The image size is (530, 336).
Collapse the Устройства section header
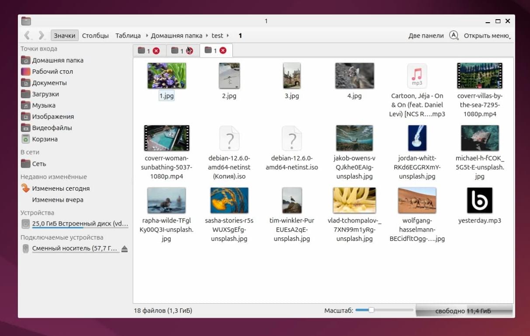(x=37, y=213)
